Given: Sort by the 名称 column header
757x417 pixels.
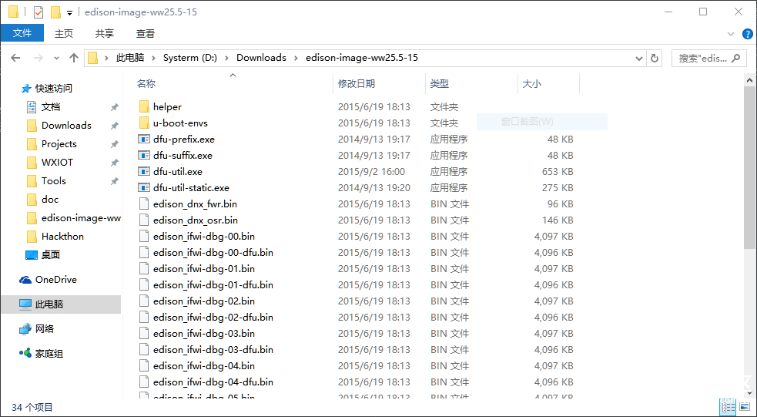Looking at the screenshot, I should [x=146, y=83].
